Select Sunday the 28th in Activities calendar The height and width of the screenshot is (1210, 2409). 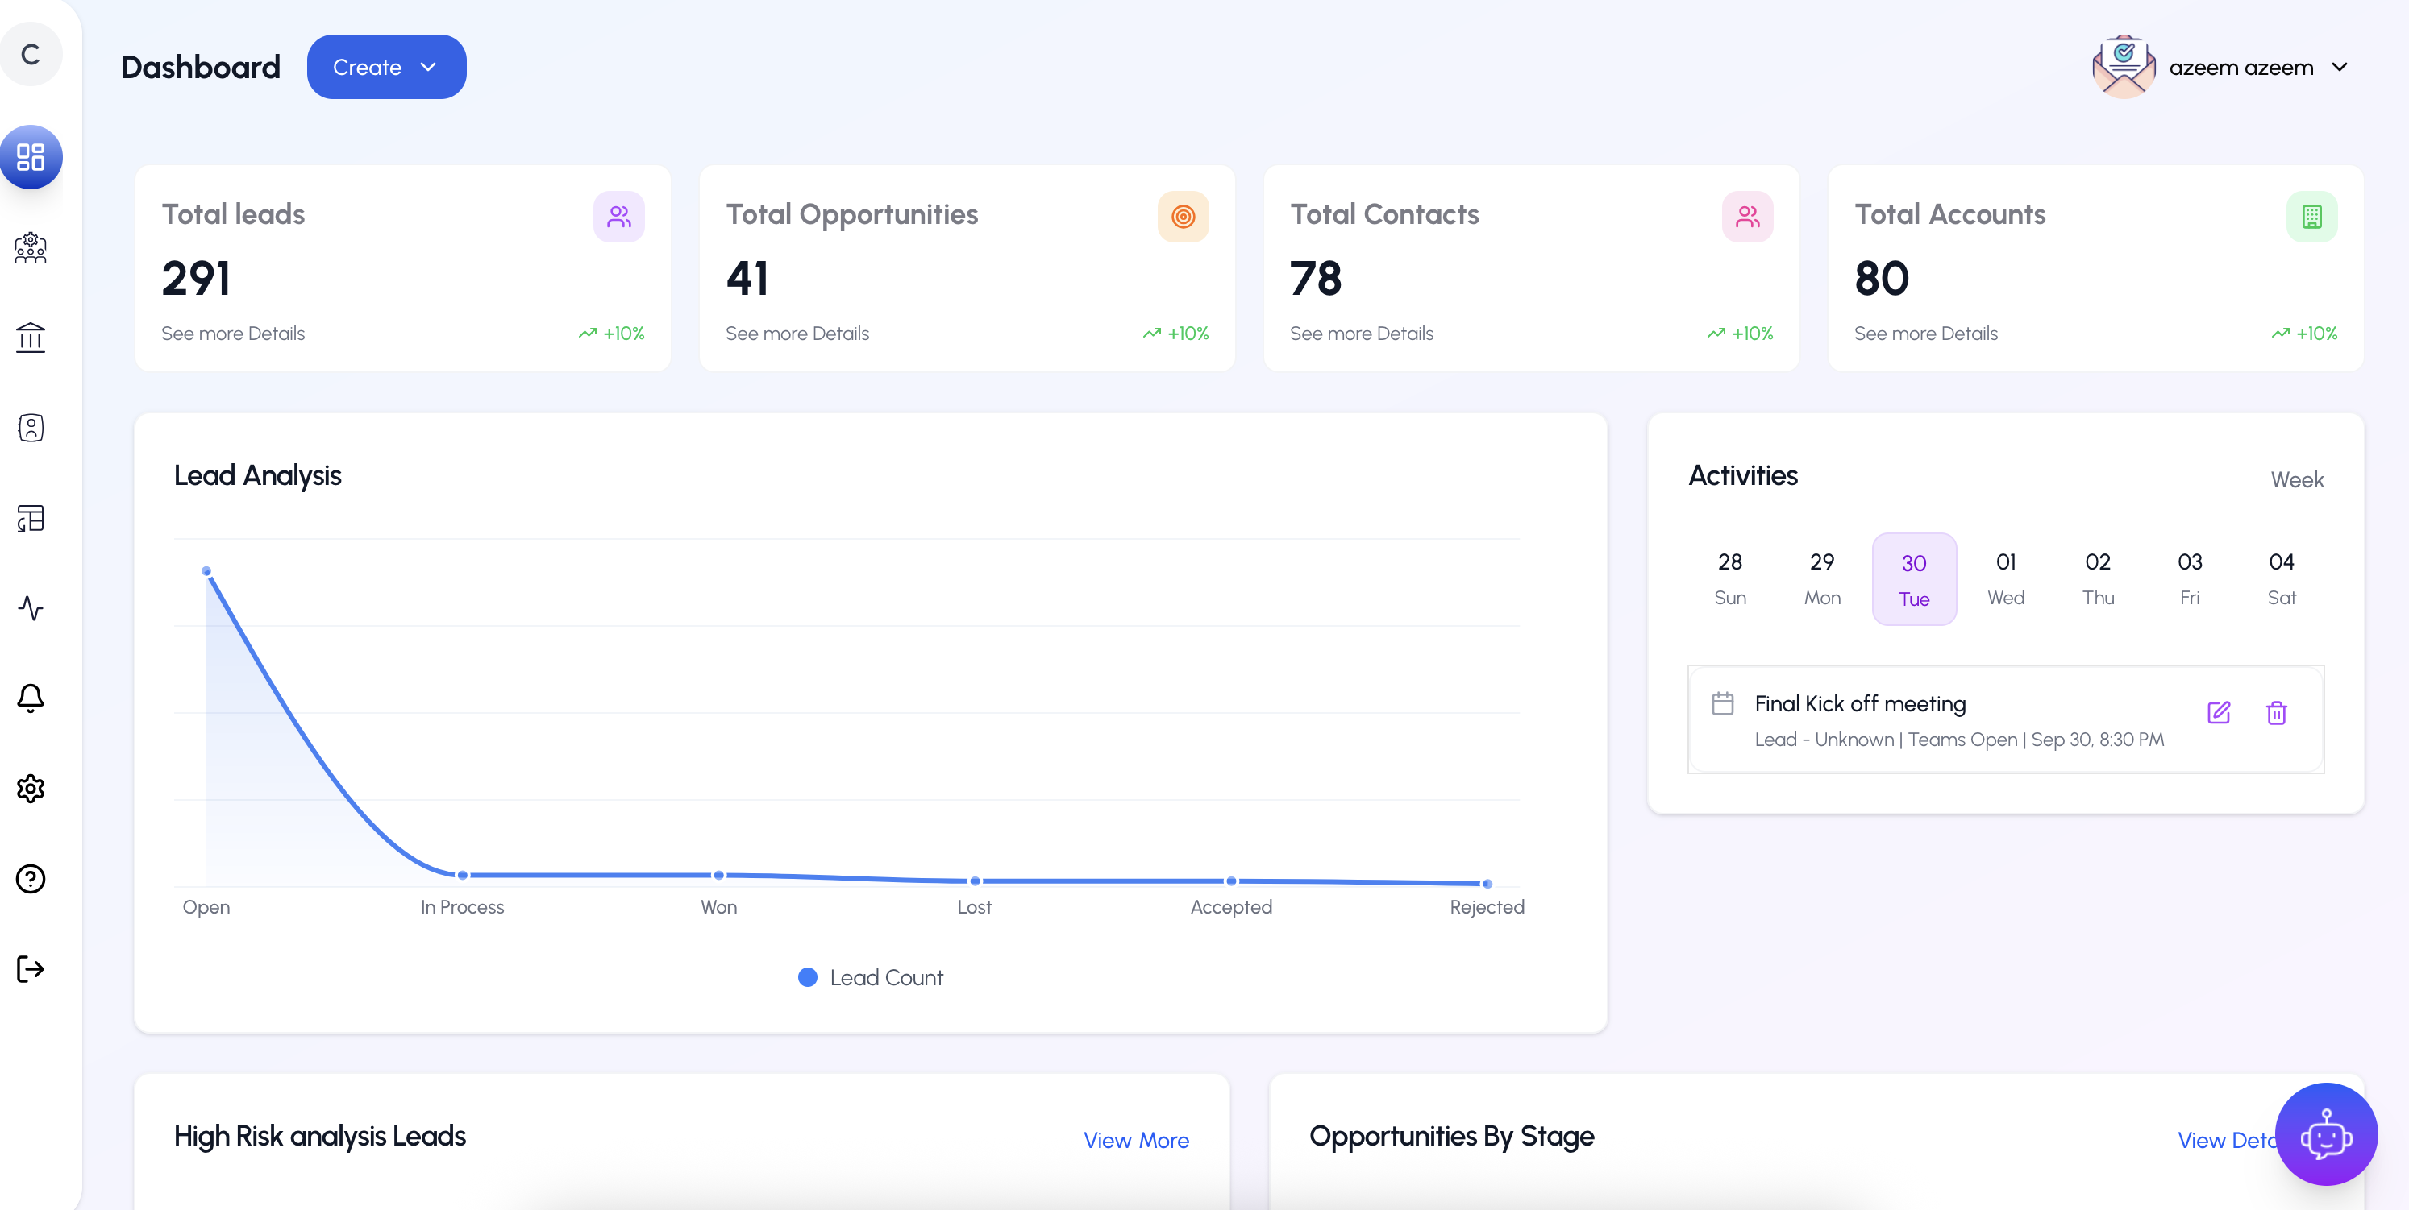[x=1730, y=578]
